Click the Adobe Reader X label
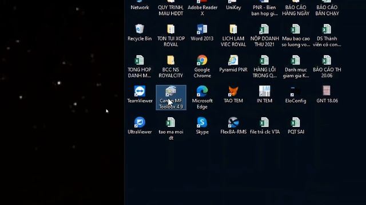 tap(202, 10)
